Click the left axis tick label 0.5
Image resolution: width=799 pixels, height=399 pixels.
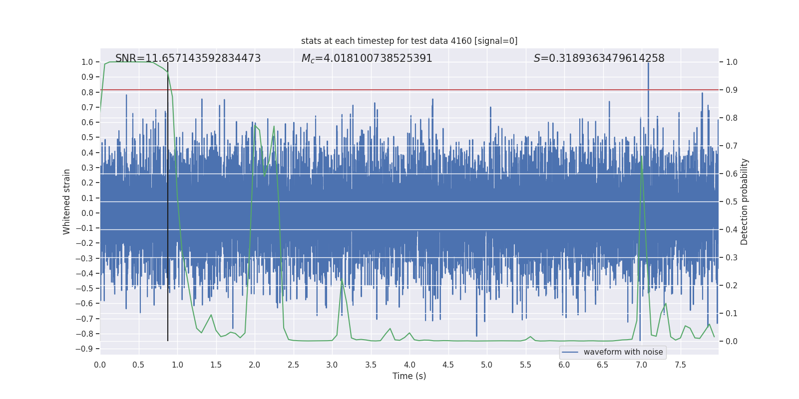pyautogui.click(x=87, y=137)
